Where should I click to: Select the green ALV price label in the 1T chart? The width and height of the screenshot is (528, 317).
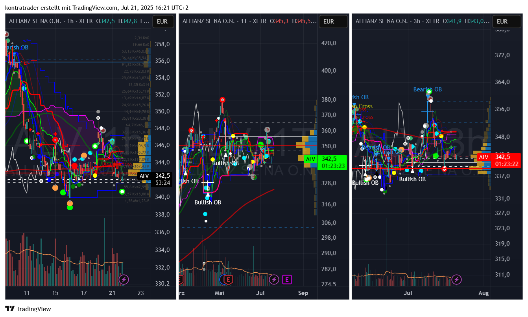pyautogui.click(x=310, y=159)
